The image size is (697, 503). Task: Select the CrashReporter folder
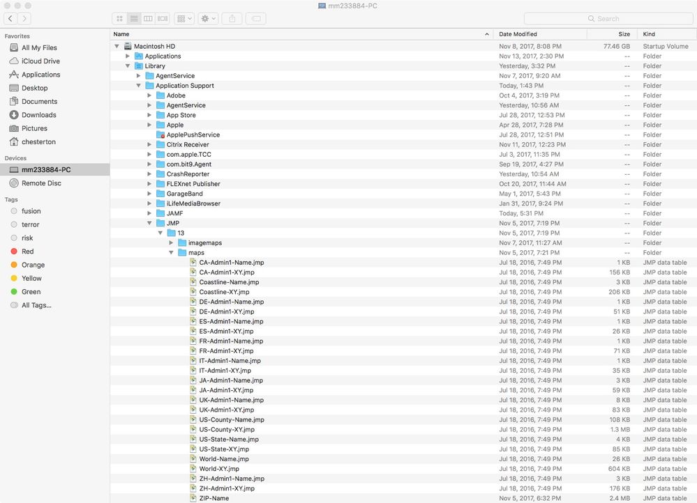pyautogui.click(x=188, y=174)
